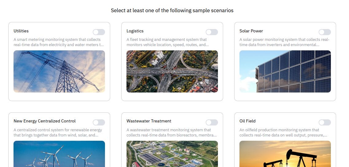Click the Utilities card title
The height and width of the screenshot is (167, 349).
click(x=21, y=31)
